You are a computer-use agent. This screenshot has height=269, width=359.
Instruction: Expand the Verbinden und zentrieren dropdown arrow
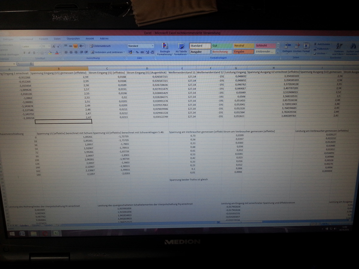click(124, 52)
